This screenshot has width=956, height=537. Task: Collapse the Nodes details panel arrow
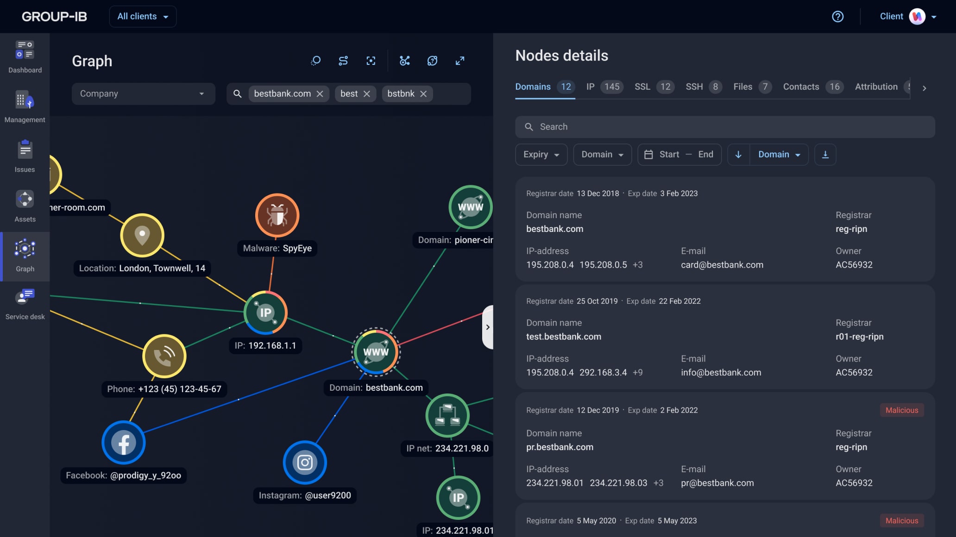(487, 327)
